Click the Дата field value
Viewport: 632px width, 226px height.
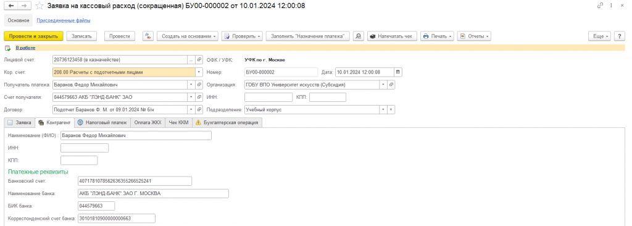(x=364, y=72)
